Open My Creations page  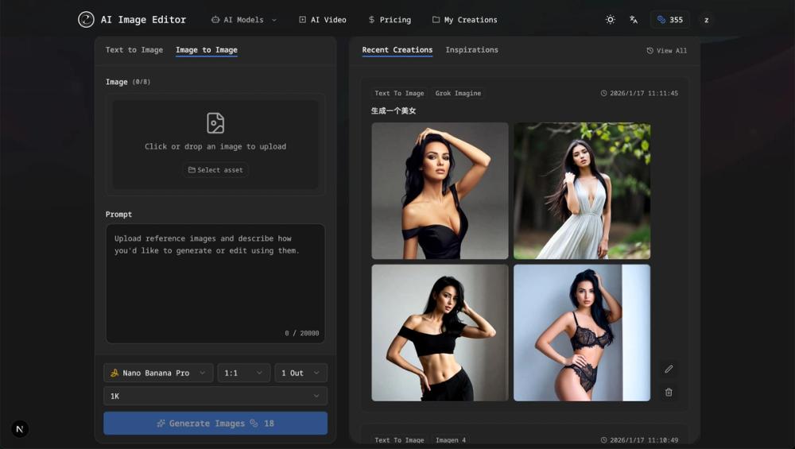(464, 20)
